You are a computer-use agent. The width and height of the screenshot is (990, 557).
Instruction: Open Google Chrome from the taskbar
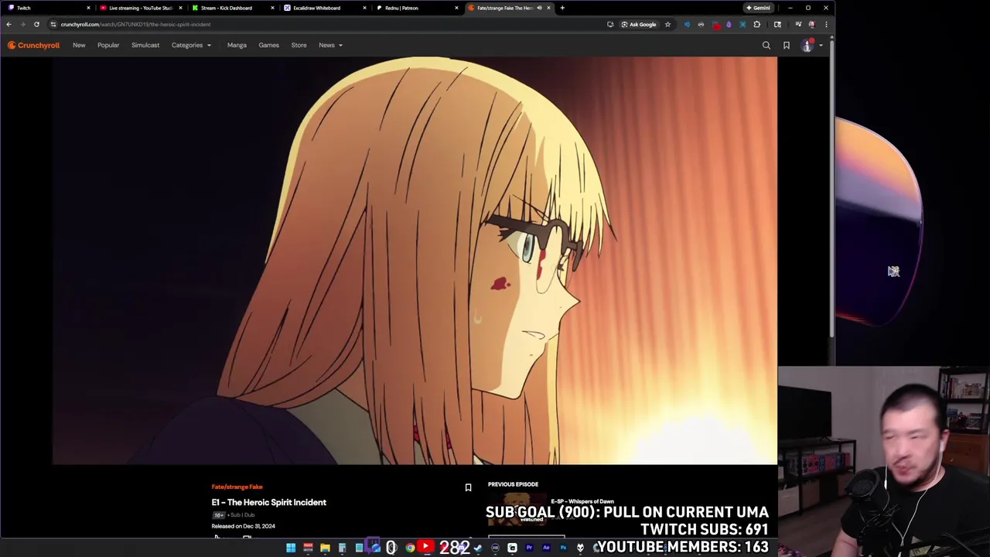coord(410,548)
